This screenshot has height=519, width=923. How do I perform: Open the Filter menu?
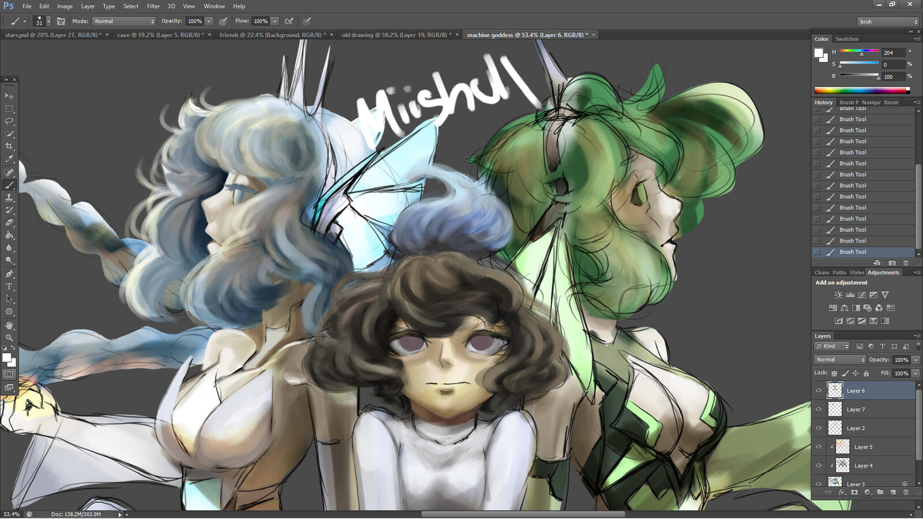pos(153,6)
